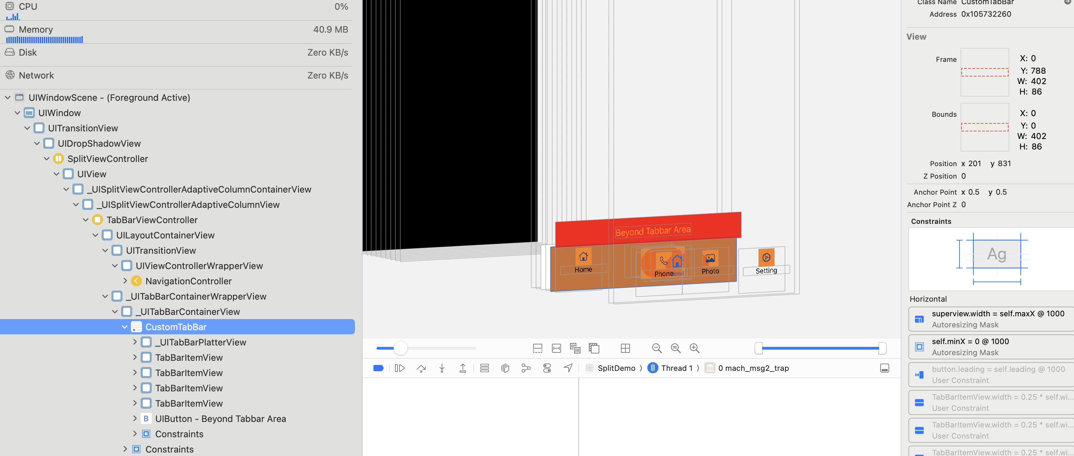Click the Step into debug icon
Image resolution: width=1074 pixels, height=456 pixels.
point(442,368)
